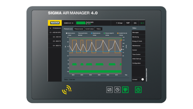Click the Time axis label under the chart
The image size is (193, 109).
[126, 75]
